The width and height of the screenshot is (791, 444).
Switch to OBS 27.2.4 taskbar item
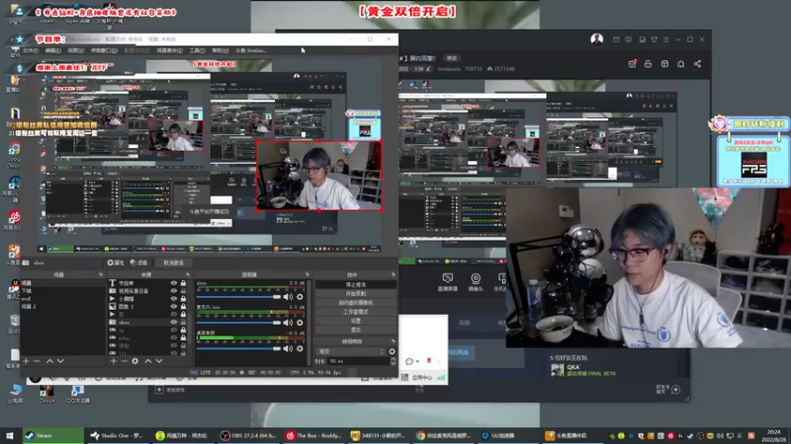coord(249,435)
